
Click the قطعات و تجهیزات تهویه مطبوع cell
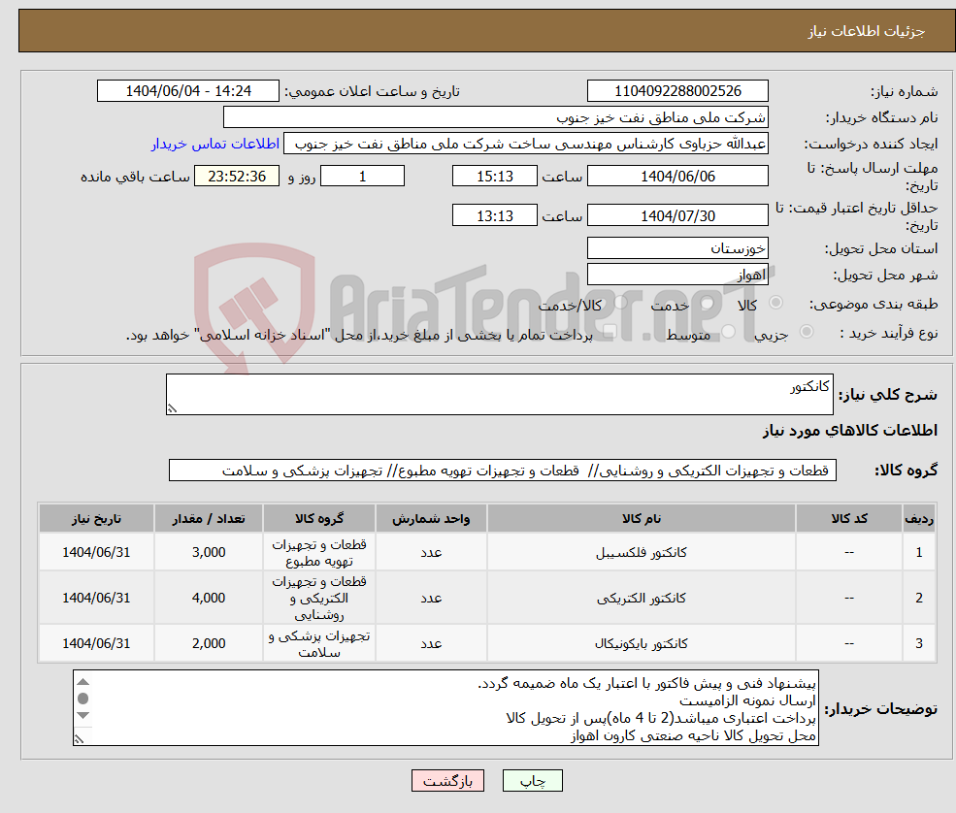(319, 552)
